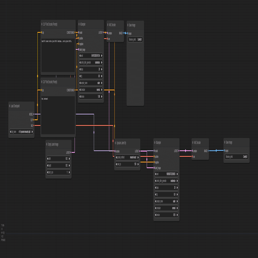Click the VAE output socket on Load Checkpoint
Image resolution: width=258 pixels, height=258 pixels.
click(34, 125)
